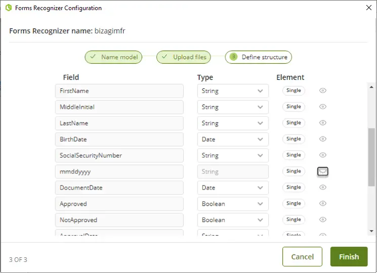Toggle visibility eye for NotApproved field
This screenshot has width=377, height=273.
pos(323,219)
